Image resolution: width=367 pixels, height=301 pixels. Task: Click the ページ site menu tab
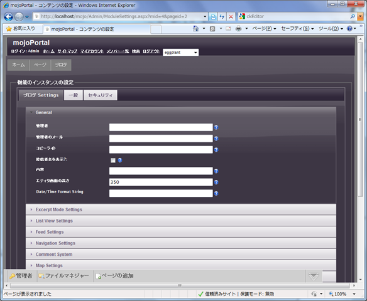tap(40, 65)
